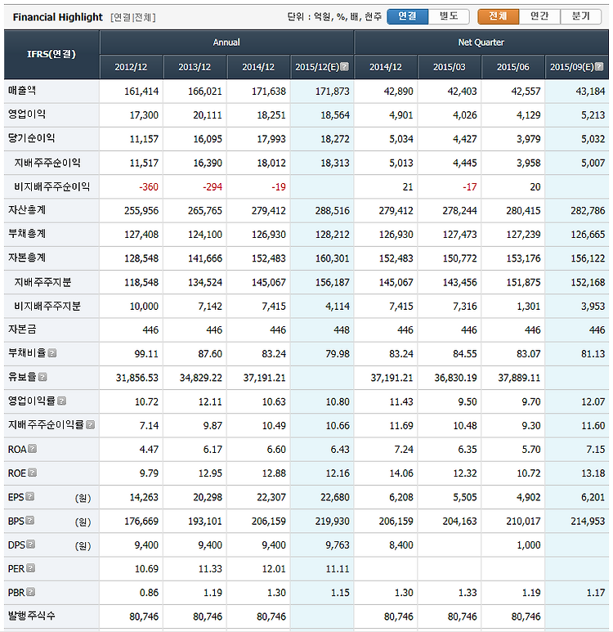Click the 당기순이익 row label
The width and height of the screenshot is (613, 632).
click(31, 138)
